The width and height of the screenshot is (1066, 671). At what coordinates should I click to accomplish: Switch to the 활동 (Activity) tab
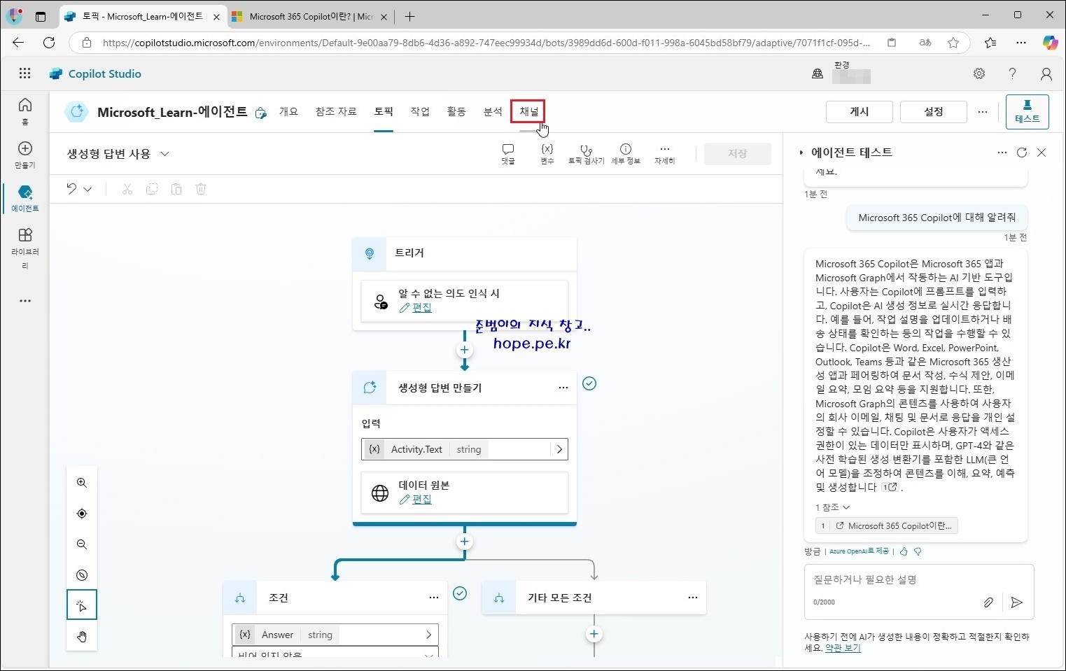pos(456,111)
